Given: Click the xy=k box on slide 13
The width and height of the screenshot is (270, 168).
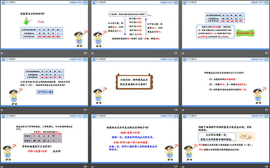Looking at the screenshot, I should point(45,92).
